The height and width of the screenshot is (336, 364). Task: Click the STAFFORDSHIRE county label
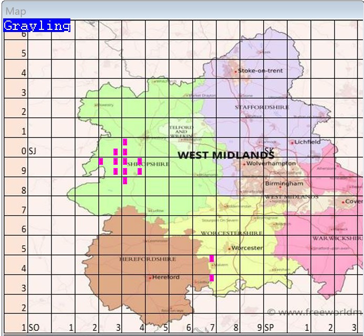click(x=262, y=107)
